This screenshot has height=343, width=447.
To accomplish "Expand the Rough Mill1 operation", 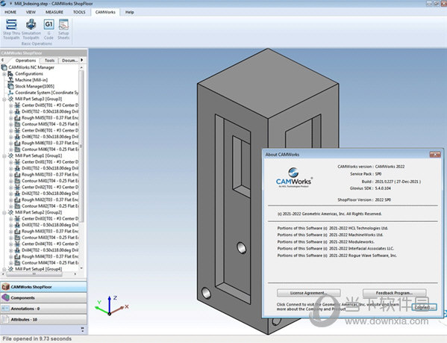I will click(11, 175).
